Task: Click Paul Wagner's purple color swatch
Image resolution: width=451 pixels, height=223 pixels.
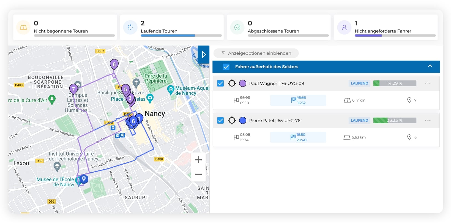Action: 243,83
